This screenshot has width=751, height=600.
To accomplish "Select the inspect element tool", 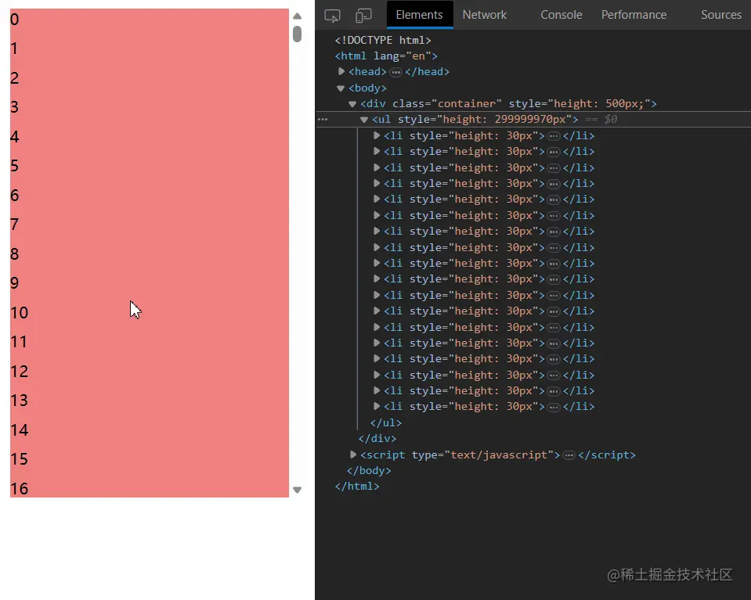I will pyautogui.click(x=332, y=14).
